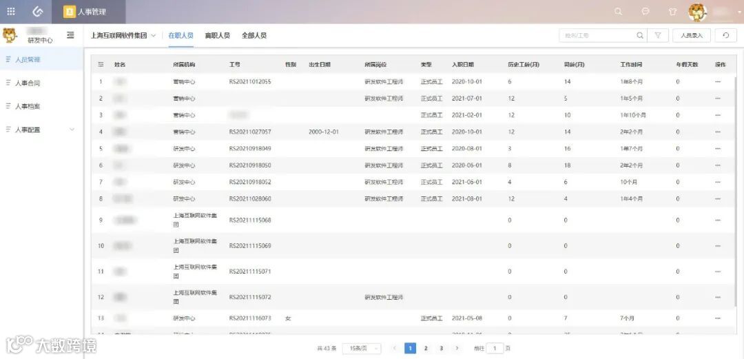
Task: Go to page 3
Action: tap(442, 348)
